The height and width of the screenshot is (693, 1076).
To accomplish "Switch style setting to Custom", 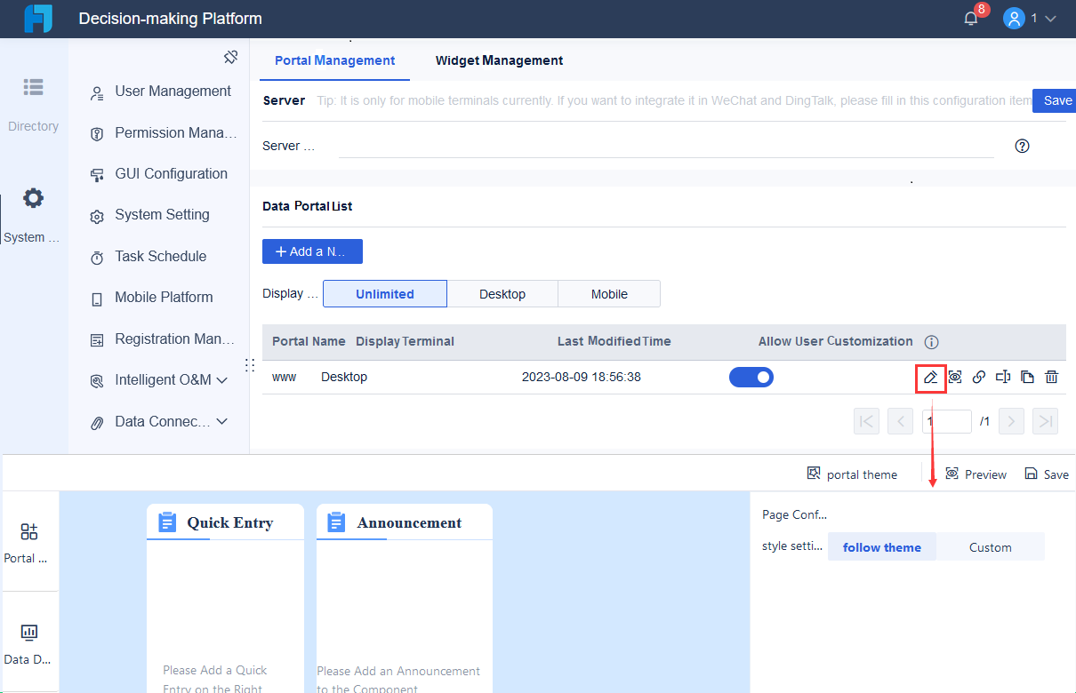I will (990, 546).
